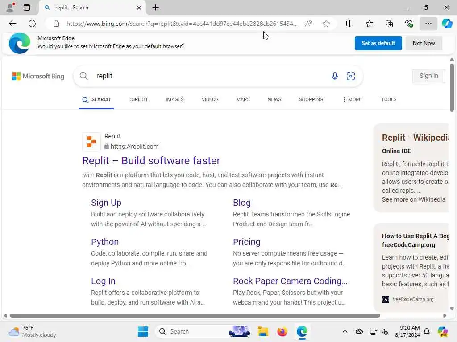Launch Firefox from the taskbar

(282, 331)
